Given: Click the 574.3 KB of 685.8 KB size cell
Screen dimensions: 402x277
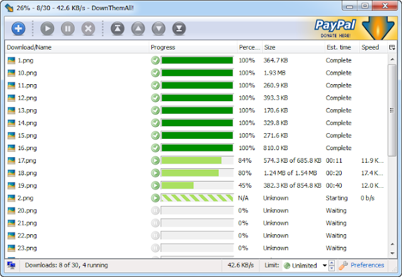Looking at the screenshot, I should (x=292, y=161).
